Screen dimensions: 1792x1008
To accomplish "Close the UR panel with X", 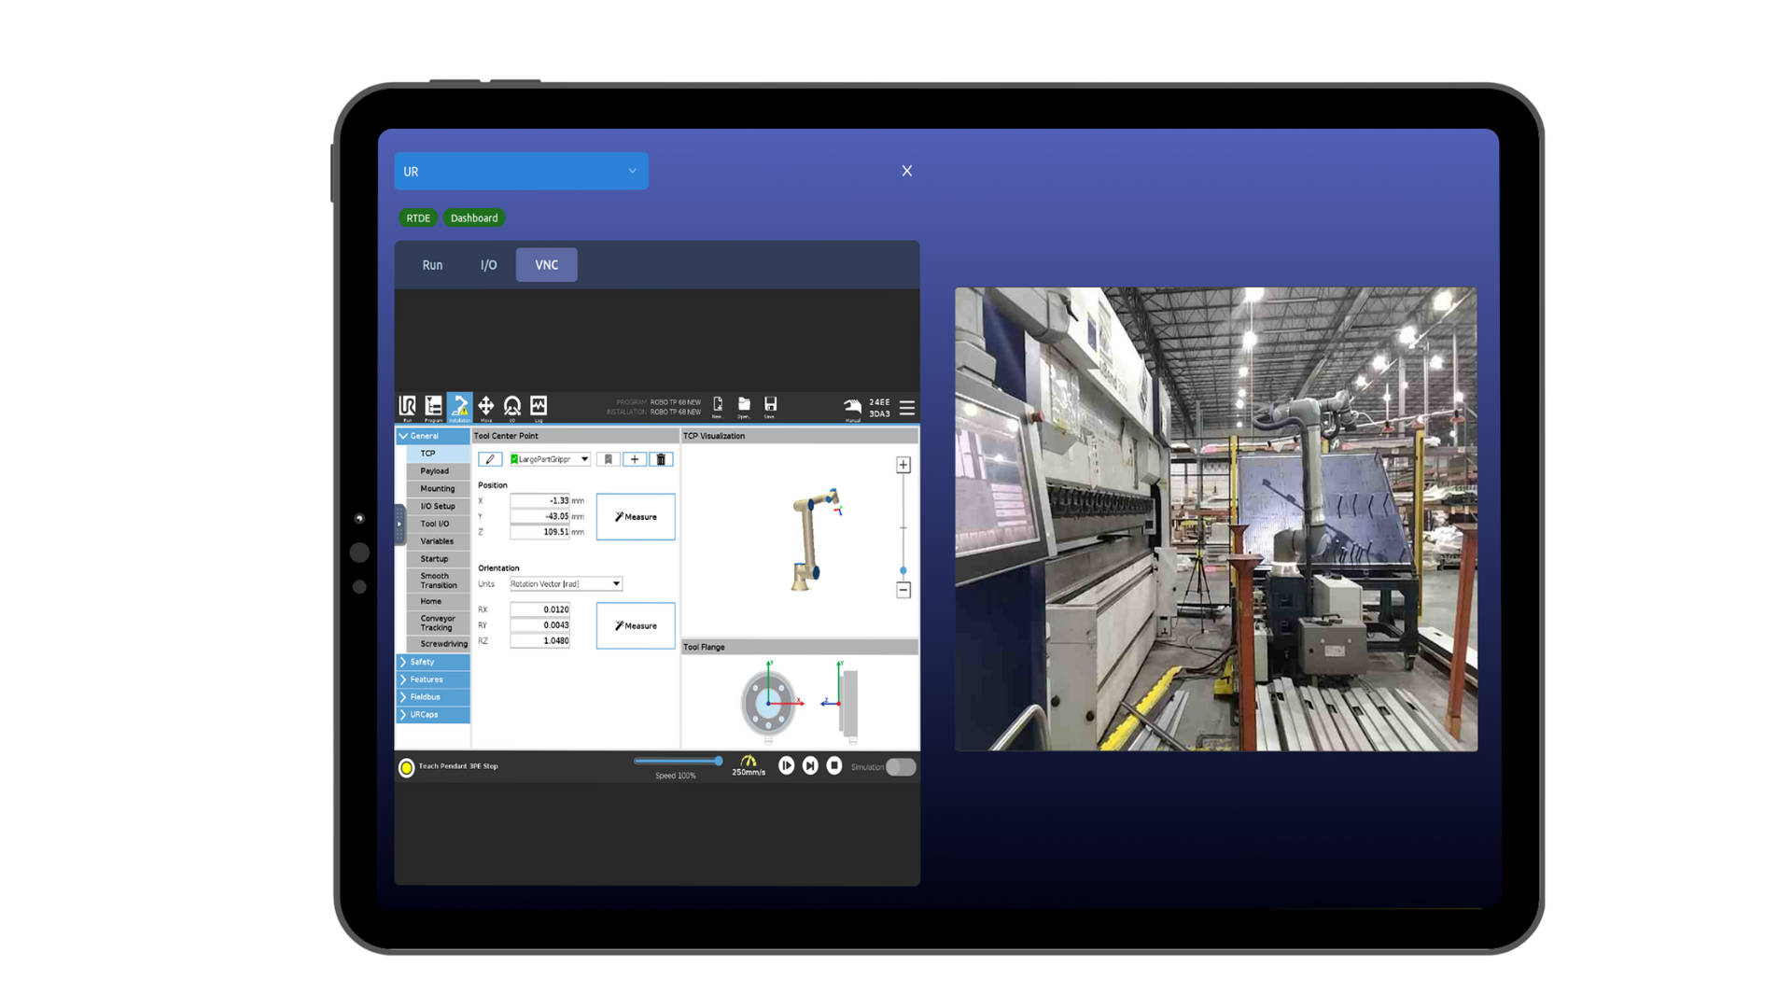I will pyautogui.click(x=907, y=171).
